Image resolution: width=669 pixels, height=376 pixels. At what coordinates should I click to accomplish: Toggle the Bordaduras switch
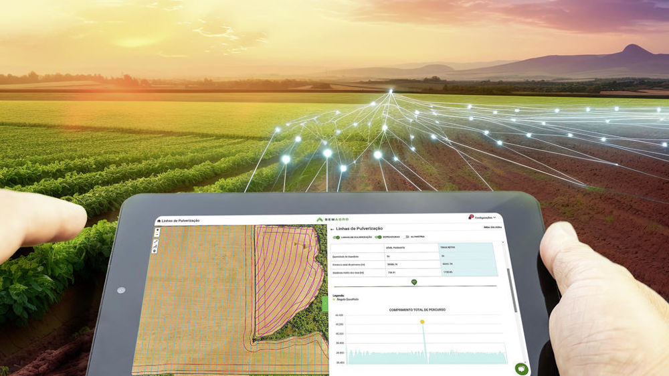pos(378,237)
